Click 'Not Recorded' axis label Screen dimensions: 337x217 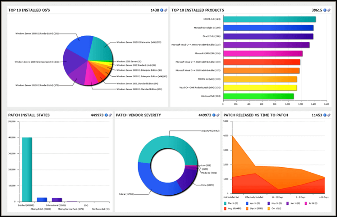[x=101, y=209]
